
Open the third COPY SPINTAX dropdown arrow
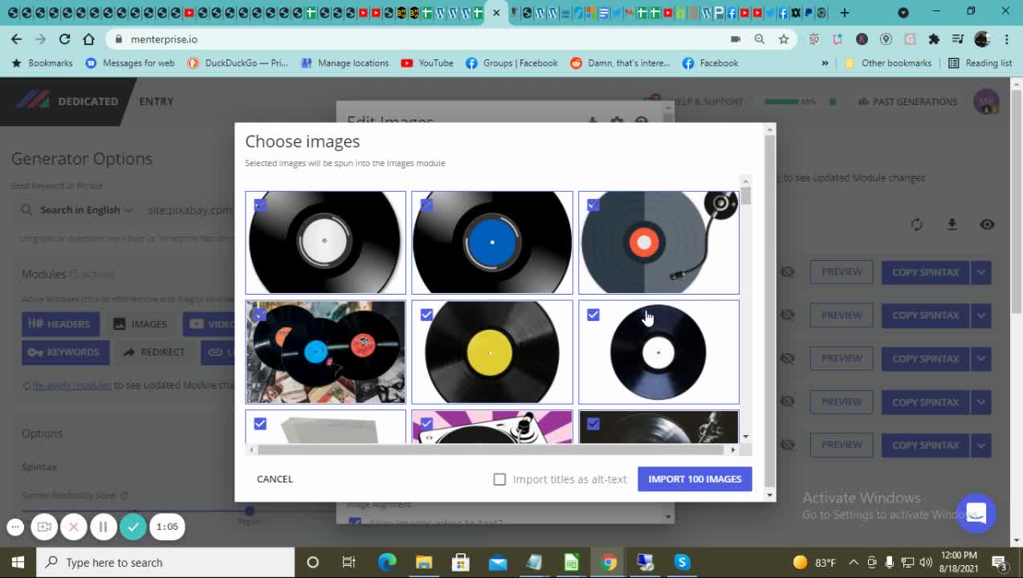(x=980, y=359)
